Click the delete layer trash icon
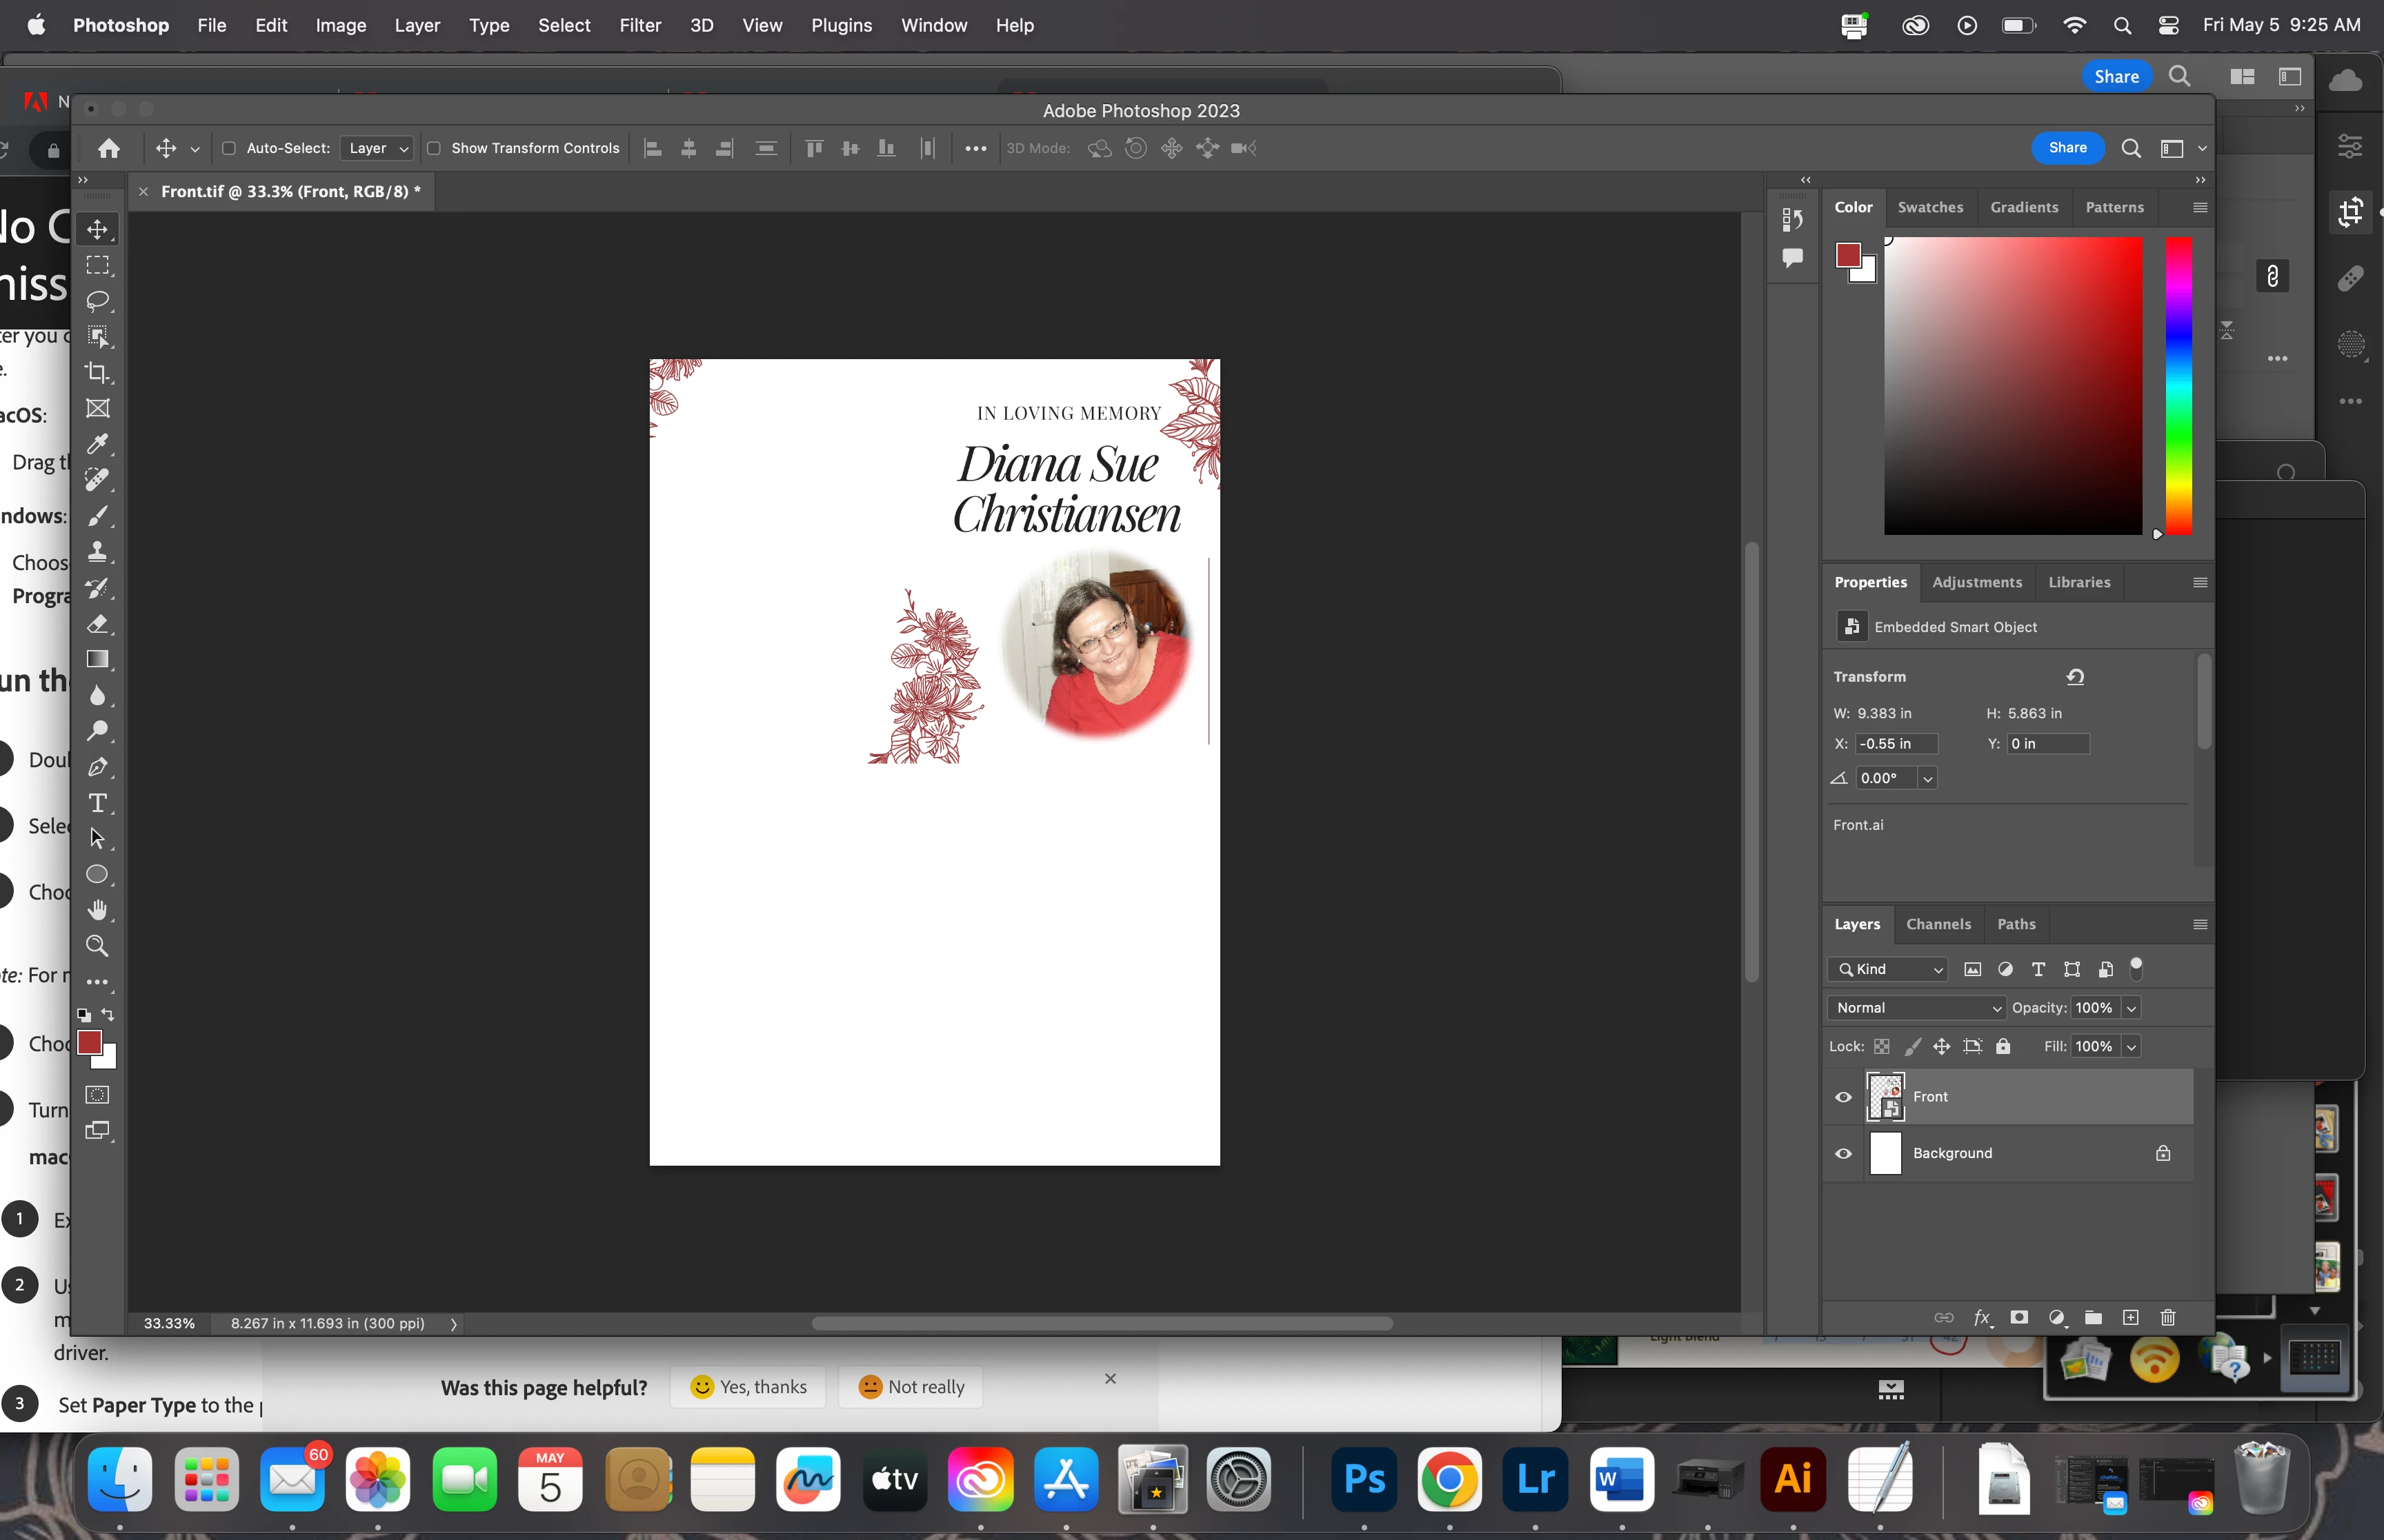The height and width of the screenshot is (1540, 2384). 2168,1318
